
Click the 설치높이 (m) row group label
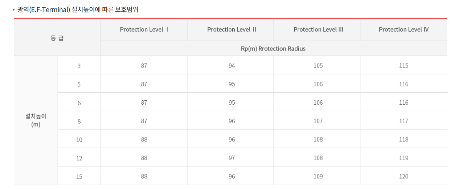point(36,120)
